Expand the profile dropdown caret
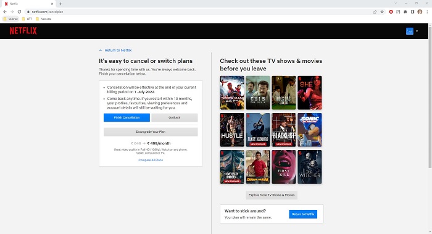The image size is (432, 234). pos(417,31)
